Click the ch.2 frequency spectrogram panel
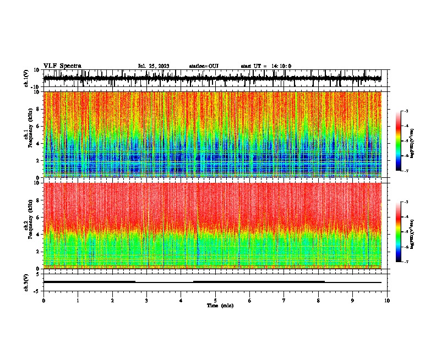Viewport: 436px width, 337px height. point(212,226)
